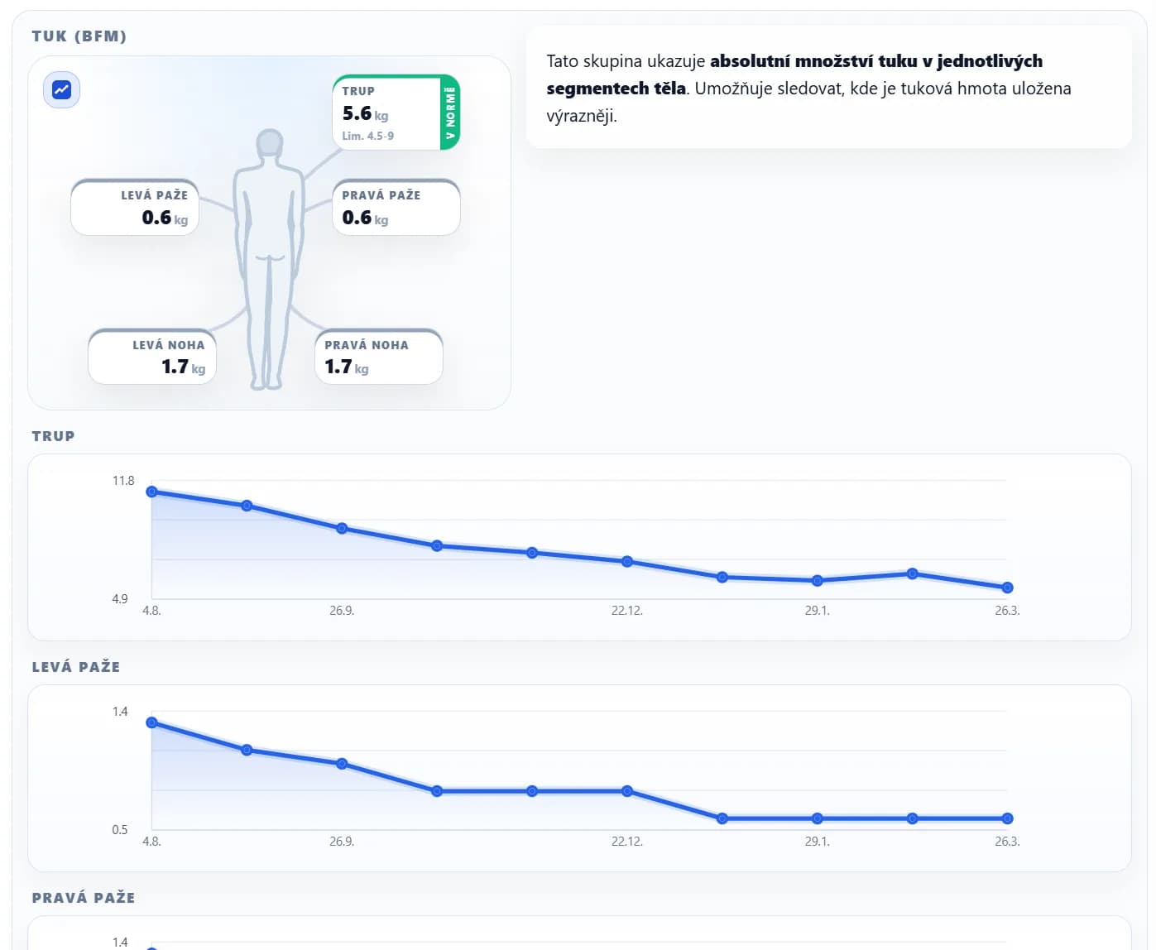1156x950 pixels.
Task: Click the green V NORMĚ status badge
Action: coord(450,113)
